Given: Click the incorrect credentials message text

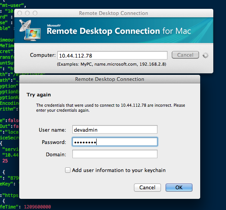Looking at the screenshot, I should tap(110, 107).
